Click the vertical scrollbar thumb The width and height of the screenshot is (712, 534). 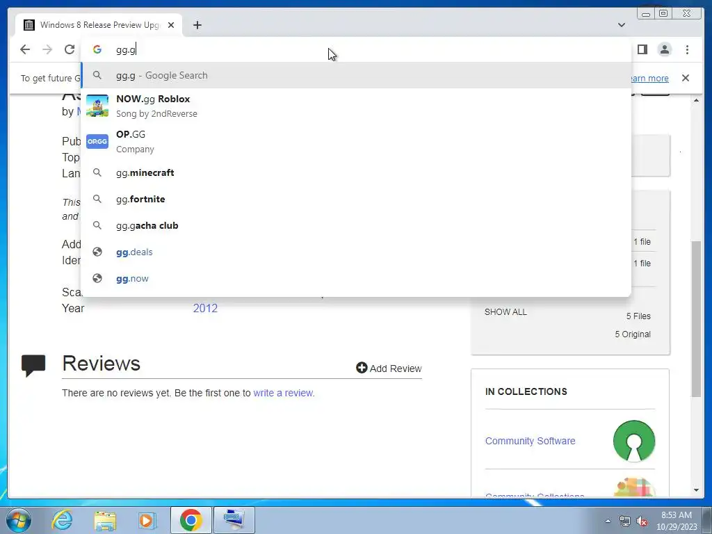(696, 318)
